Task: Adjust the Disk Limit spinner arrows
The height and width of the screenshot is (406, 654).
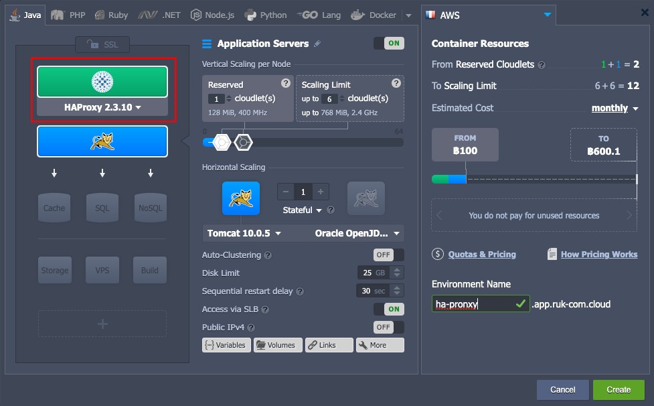Action: pos(397,273)
